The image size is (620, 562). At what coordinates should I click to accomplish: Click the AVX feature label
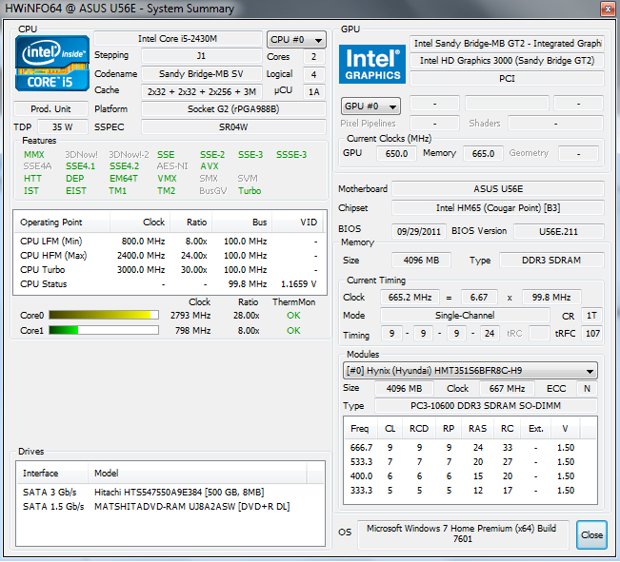pos(210,166)
